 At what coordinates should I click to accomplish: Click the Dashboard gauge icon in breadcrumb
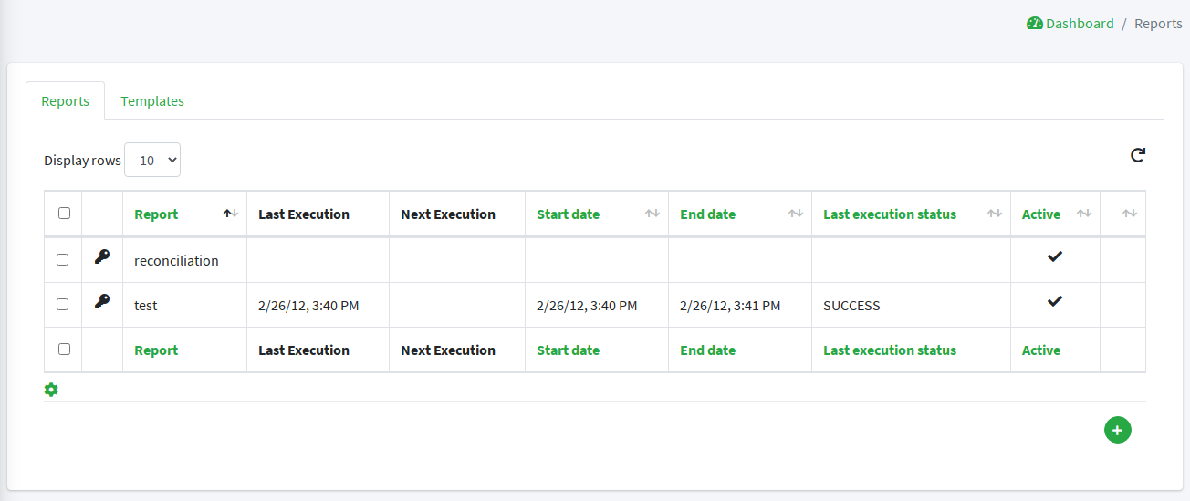click(x=1034, y=24)
